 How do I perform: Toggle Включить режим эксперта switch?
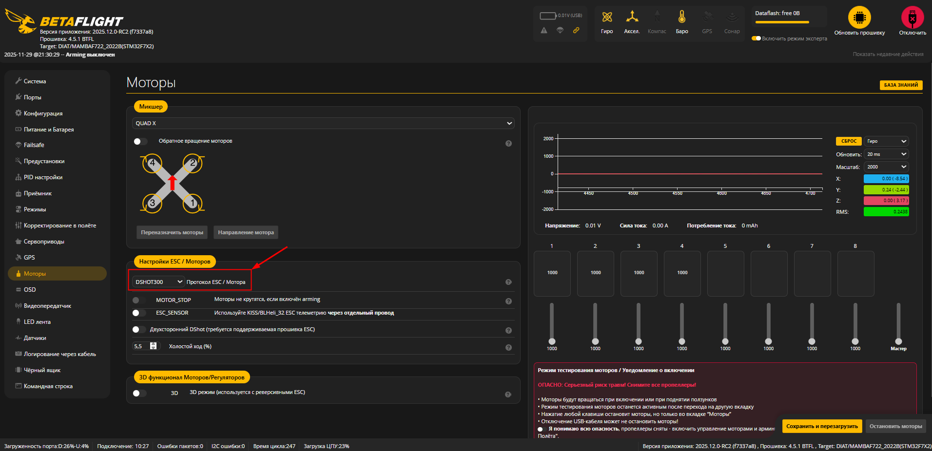pyautogui.click(x=757, y=38)
